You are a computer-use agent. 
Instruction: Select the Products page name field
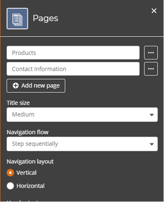coord(73,53)
